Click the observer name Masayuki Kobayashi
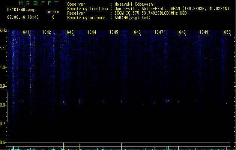The height and width of the screenshot is (150, 236). point(135,4)
